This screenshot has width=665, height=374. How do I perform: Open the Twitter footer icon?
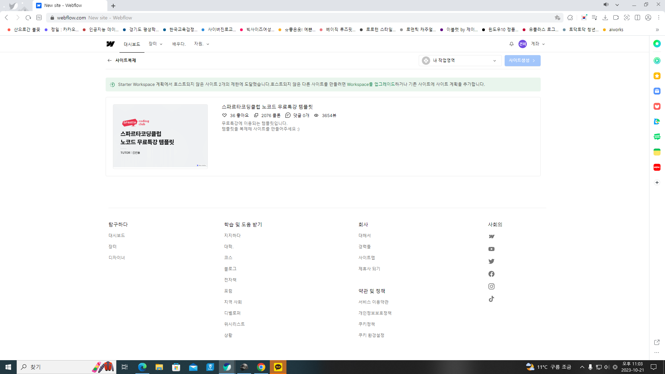pyautogui.click(x=491, y=261)
